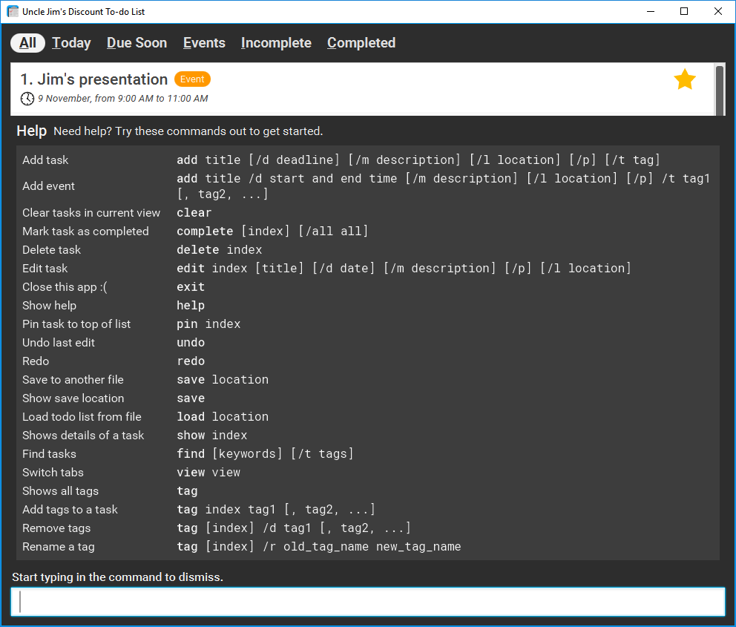Image resolution: width=736 pixels, height=627 pixels.
Task: Select the All tab
Action: pyautogui.click(x=27, y=43)
